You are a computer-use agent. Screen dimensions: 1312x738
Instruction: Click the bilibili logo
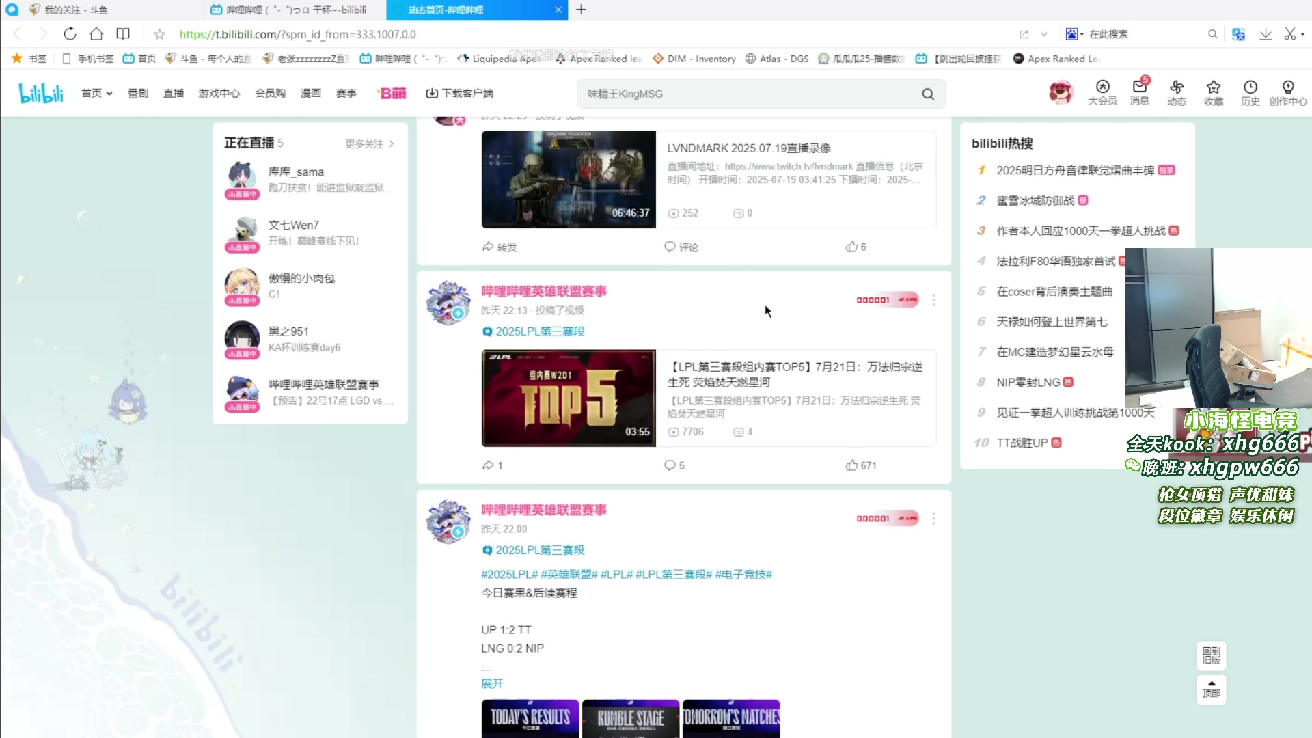pos(41,93)
